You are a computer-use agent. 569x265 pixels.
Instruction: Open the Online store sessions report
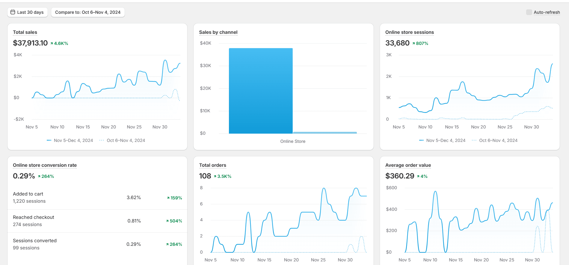click(409, 32)
